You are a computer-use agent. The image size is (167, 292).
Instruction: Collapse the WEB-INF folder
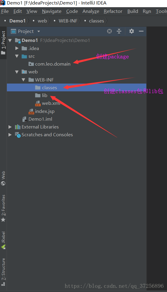point(23,80)
